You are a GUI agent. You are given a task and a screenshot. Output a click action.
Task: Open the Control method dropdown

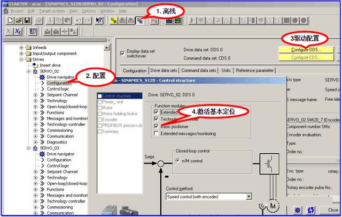tap(248, 197)
